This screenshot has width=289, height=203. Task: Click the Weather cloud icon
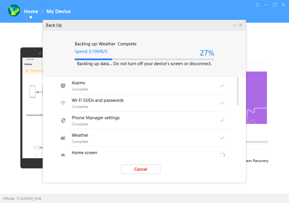[63, 138]
